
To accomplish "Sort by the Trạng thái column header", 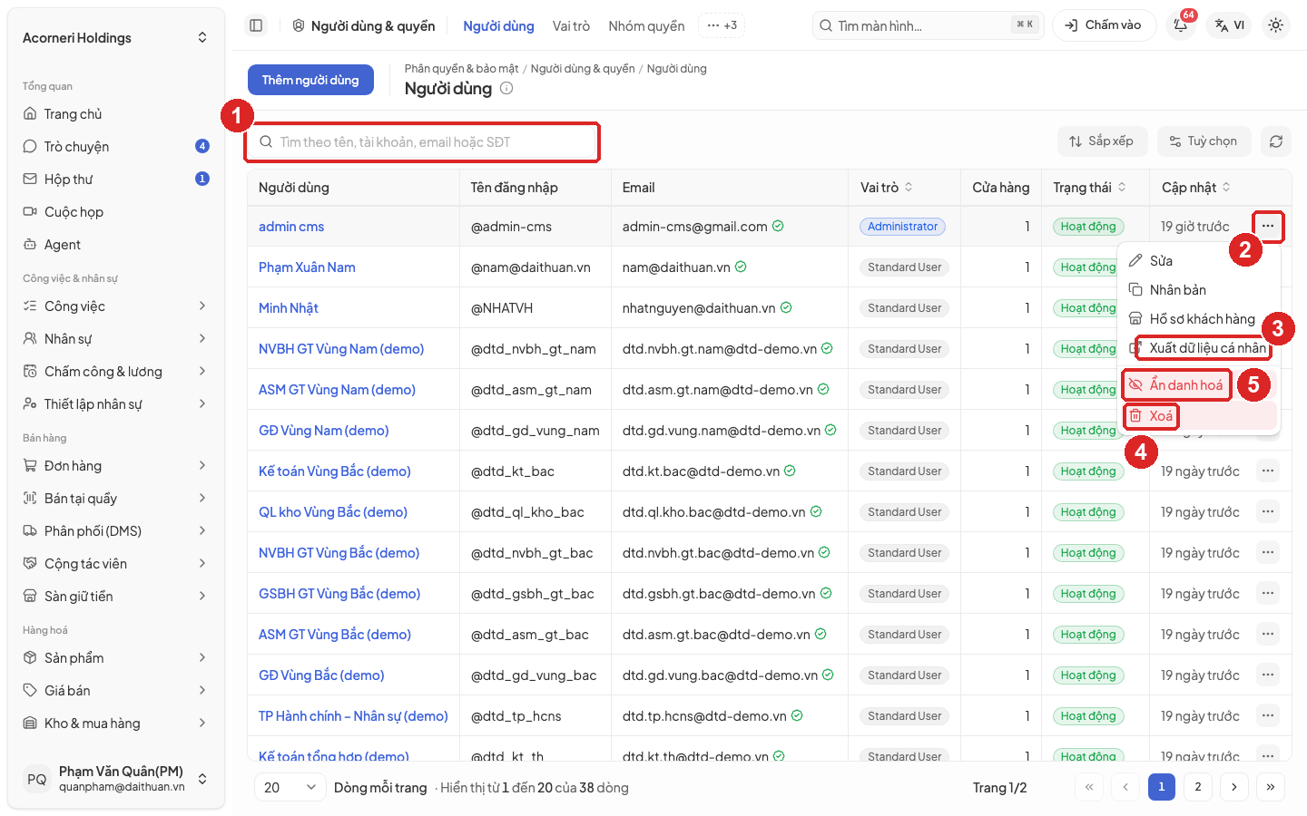I will (x=1089, y=187).
